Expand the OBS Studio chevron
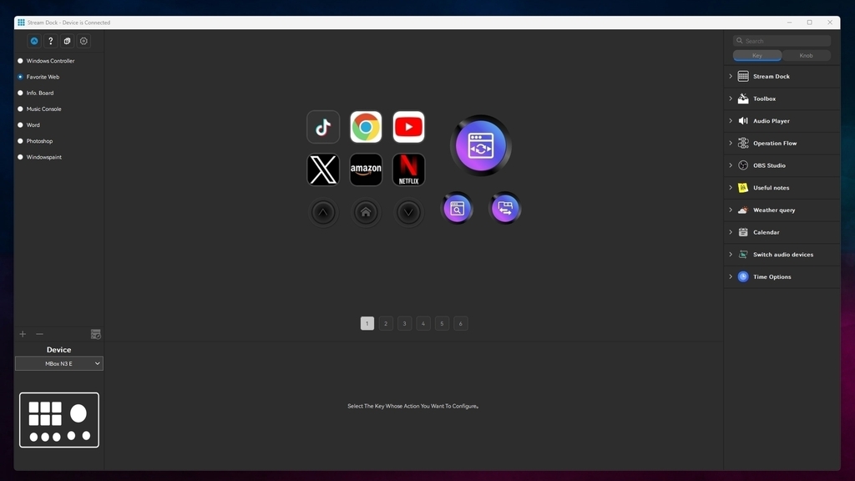Image resolution: width=855 pixels, height=481 pixels. point(731,165)
